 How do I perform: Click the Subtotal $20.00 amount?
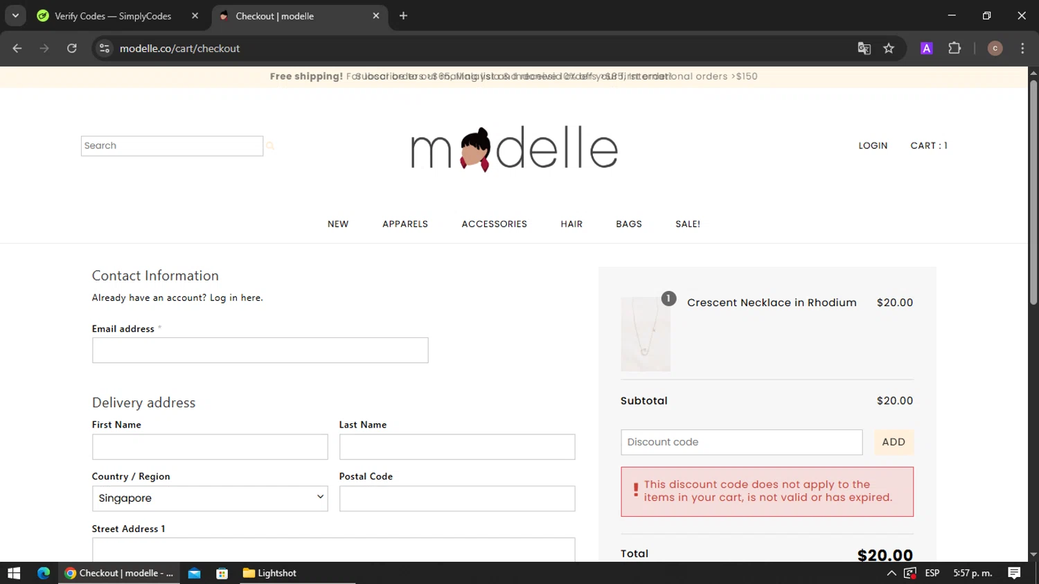pos(895,401)
